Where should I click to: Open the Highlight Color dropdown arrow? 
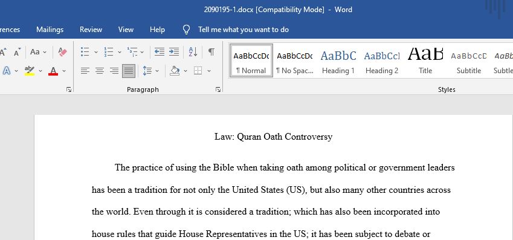(x=40, y=71)
